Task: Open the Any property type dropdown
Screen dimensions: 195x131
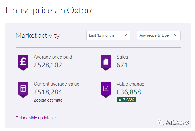Action: point(159,35)
